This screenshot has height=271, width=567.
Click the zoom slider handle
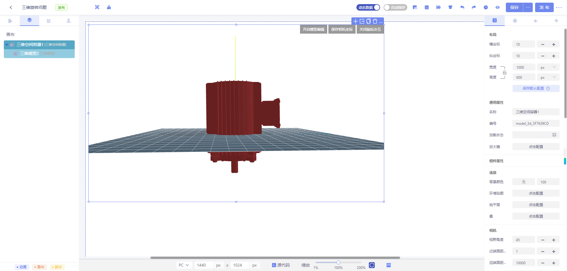point(338,262)
